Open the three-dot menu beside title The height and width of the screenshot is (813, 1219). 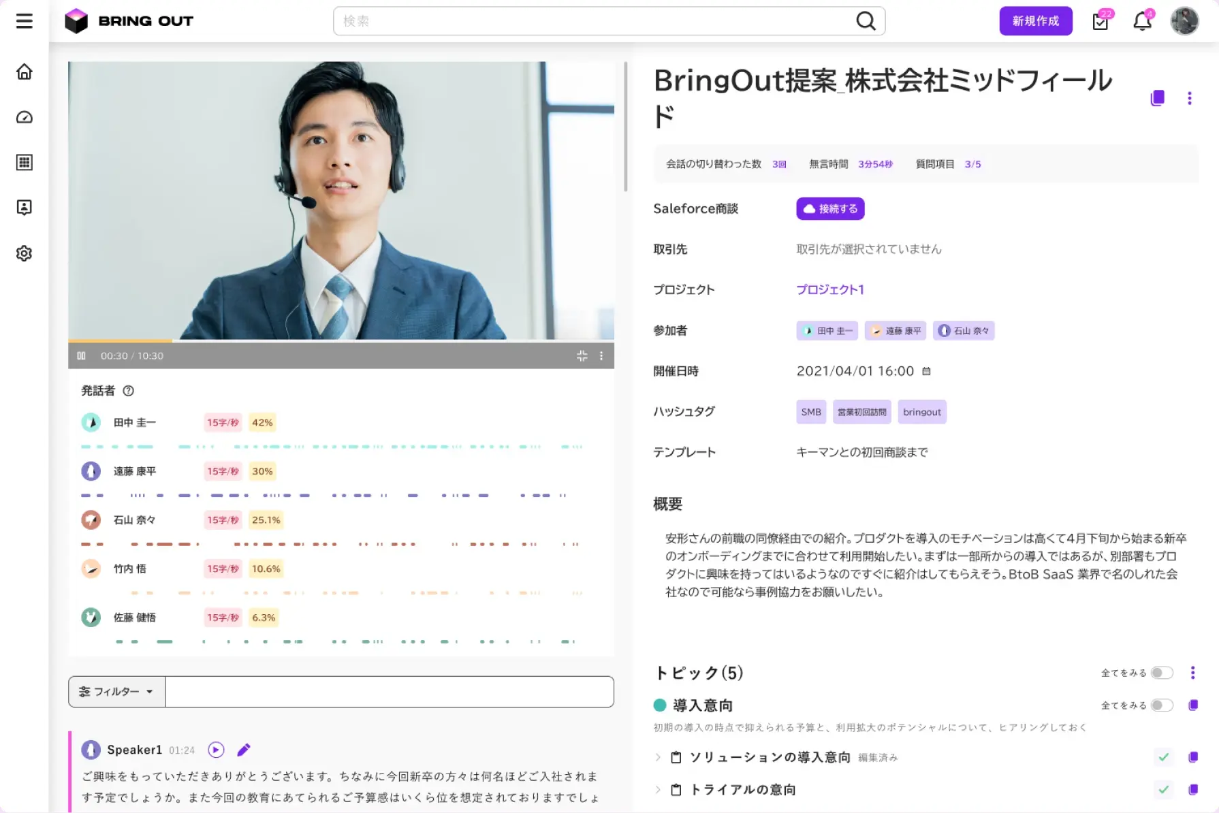pyautogui.click(x=1190, y=98)
